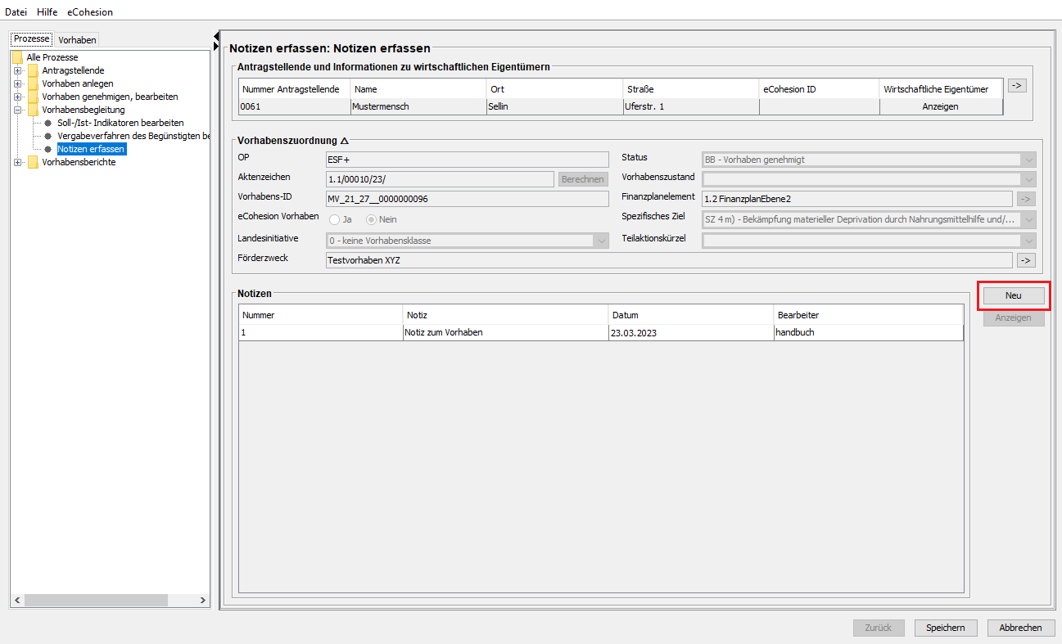Click the Vorhabens-ID field
Image resolution: width=1062 pixels, height=644 pixels.
point(468,199)
